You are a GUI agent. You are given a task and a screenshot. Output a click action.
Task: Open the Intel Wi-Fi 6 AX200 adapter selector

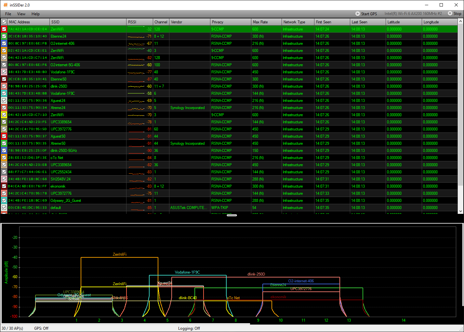point(413,14)
